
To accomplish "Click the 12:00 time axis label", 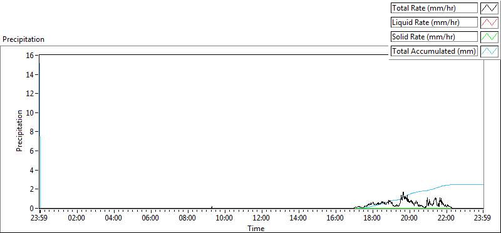I will pyautogui.click(x=262, y=219).
